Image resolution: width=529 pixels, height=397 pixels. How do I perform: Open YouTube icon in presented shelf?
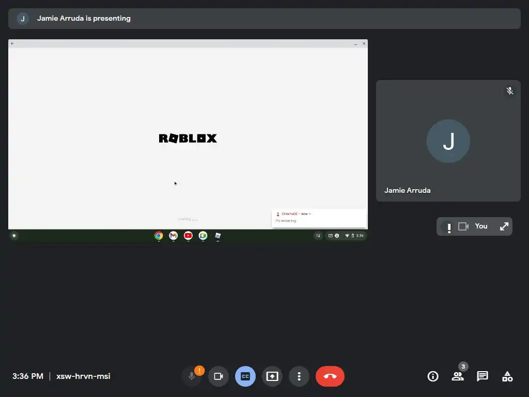click(x=188, y=236)
